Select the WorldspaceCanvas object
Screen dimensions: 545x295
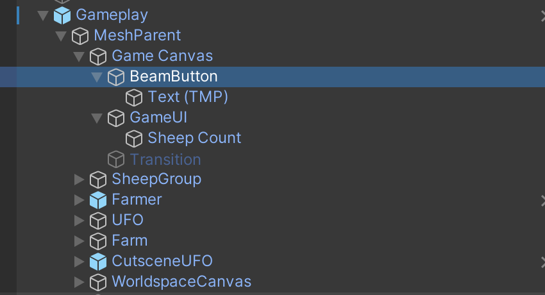click(x=181, y=282)
